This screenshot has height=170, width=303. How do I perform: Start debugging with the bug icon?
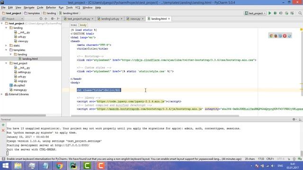tap(275, 13)
